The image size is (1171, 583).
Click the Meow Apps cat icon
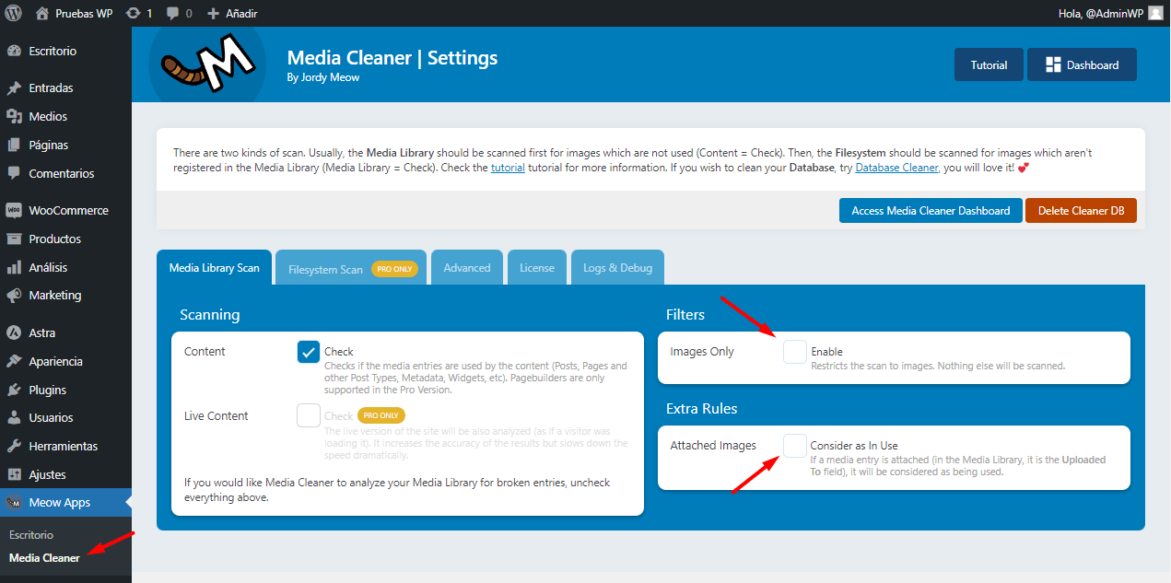point(14,503)
